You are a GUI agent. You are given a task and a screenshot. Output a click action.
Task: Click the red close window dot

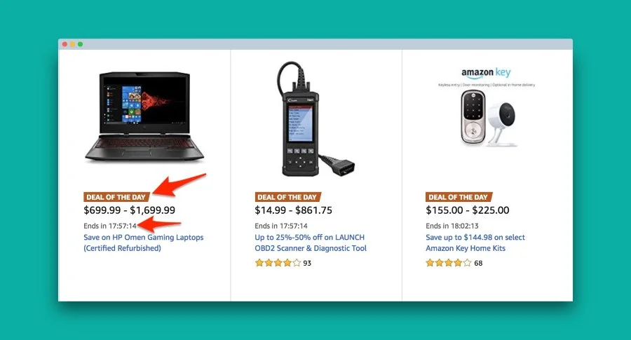click(65, 44)
